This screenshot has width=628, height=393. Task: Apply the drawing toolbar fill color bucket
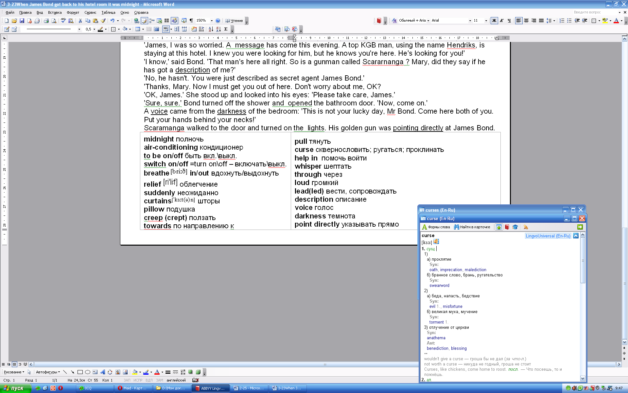135,372
